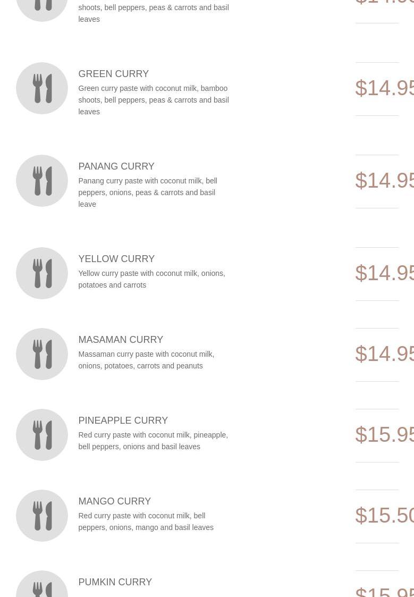Viewport: 414px width, 597px height.
Task: Click the Yellow Curry description text
Action: (x=151, y=279)
